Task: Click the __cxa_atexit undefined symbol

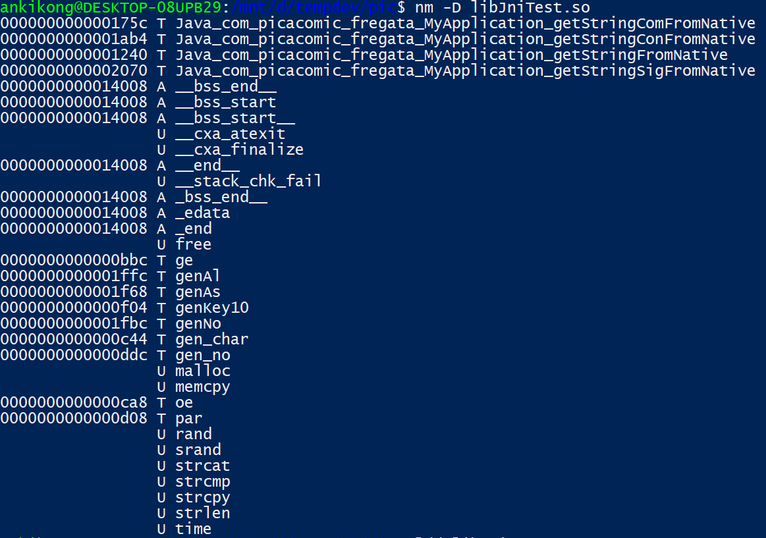Action: point(230,134)
